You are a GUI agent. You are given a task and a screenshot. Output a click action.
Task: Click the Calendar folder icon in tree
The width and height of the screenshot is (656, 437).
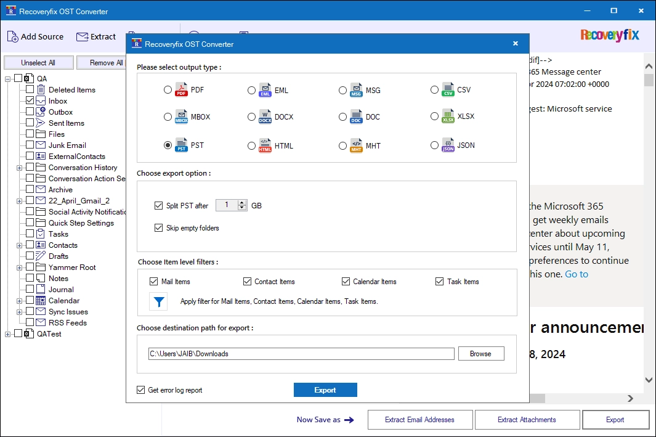tap(41, 301)
